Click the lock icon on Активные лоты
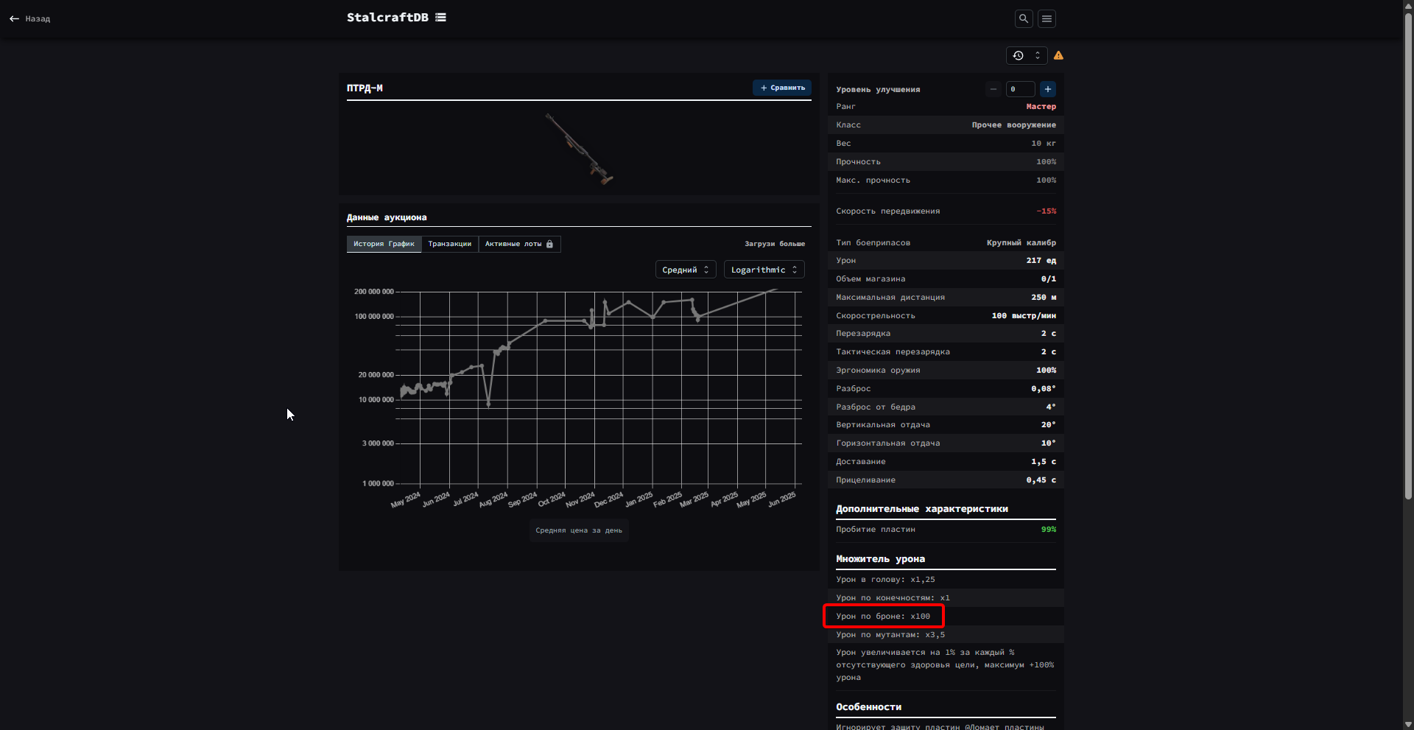 pos(549,244)
